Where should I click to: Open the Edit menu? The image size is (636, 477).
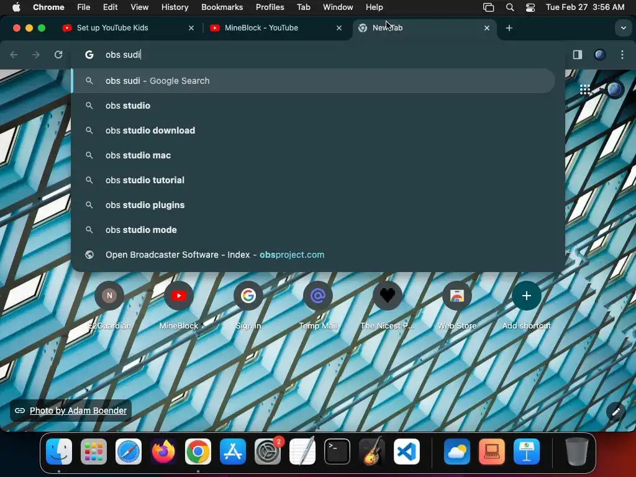111,7
